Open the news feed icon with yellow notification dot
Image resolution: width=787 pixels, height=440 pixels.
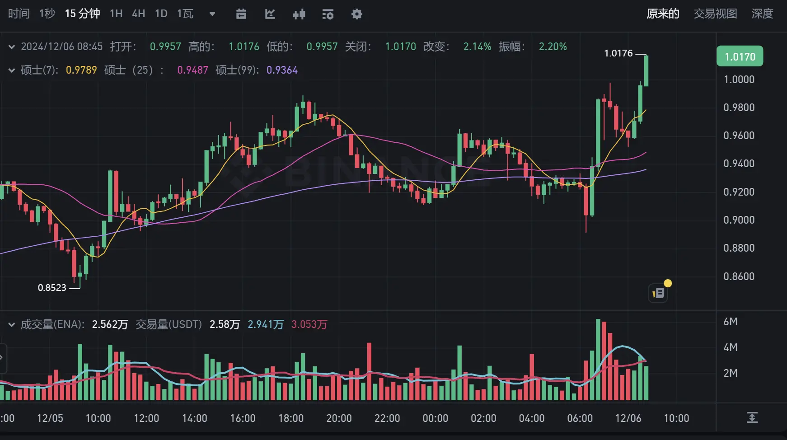pyautogui.click(x=658, y=292)
